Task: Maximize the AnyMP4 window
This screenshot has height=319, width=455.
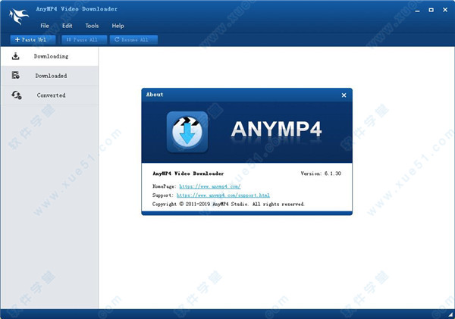Action: [431, 10]
